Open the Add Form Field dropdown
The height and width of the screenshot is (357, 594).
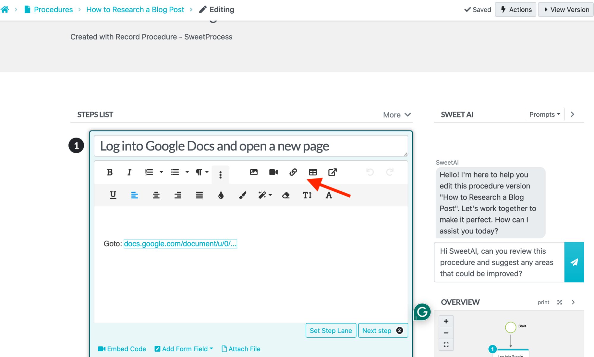point(184,349)
